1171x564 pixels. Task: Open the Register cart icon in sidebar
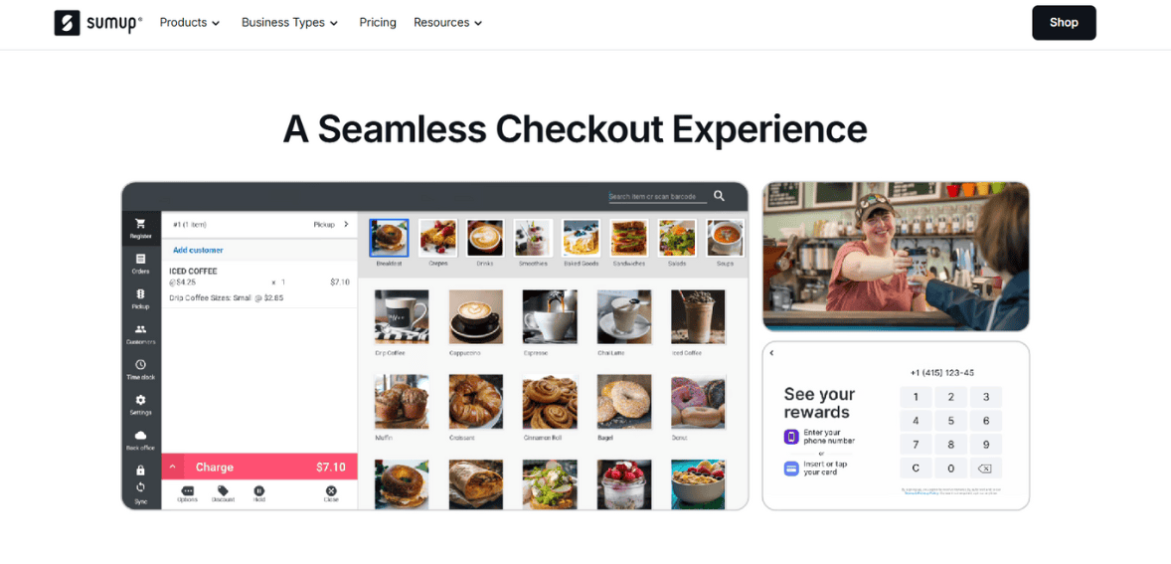pos(140,223)
